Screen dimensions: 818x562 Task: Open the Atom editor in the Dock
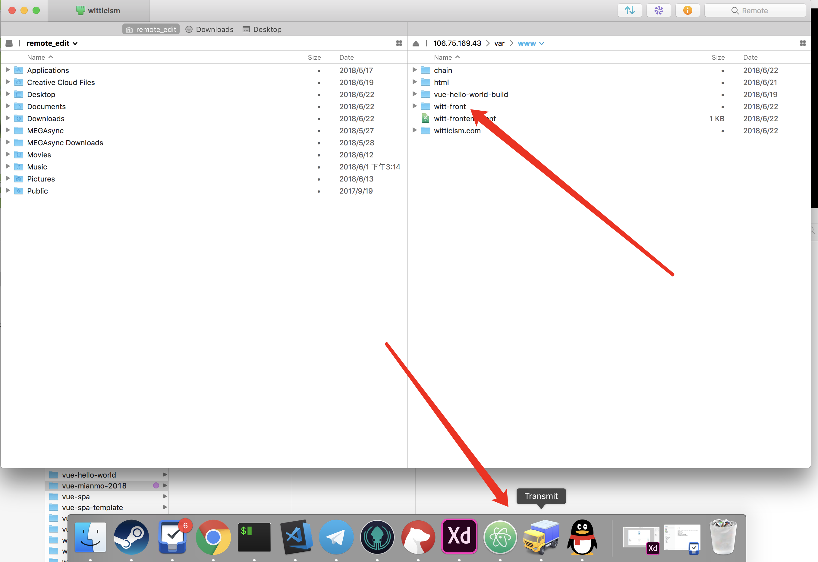click(x=500, y=537)
